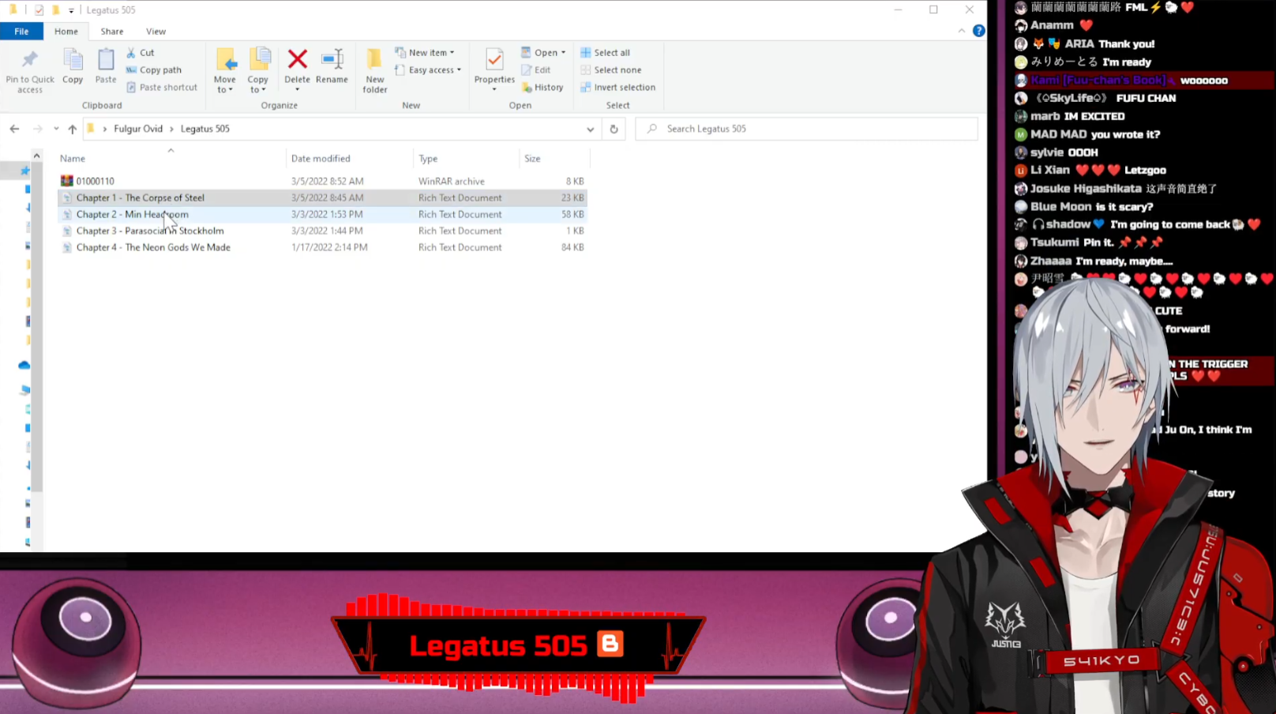Click the title bar Properties checkmark icon

[x=39, y=10]
